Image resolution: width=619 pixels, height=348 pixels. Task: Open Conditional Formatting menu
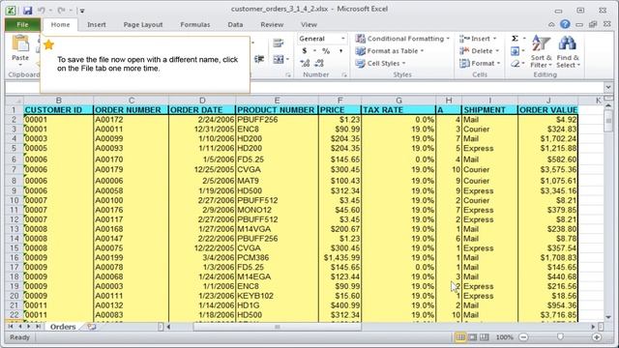[x=402, y=39]
